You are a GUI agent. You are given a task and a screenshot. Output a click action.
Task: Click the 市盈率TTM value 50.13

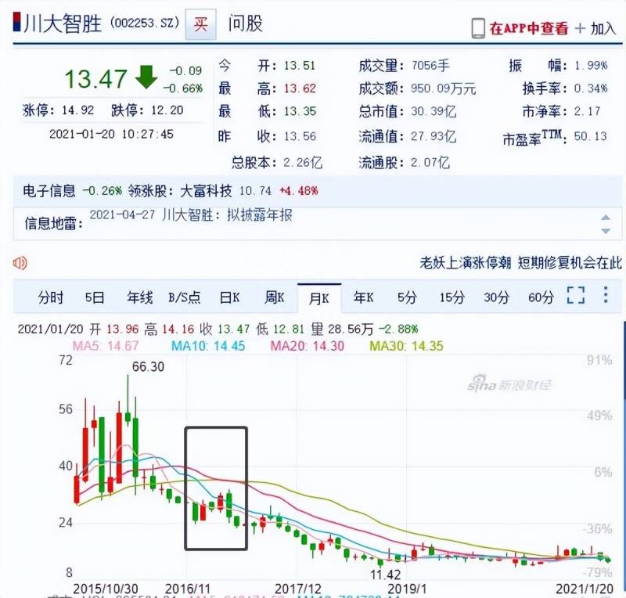click(x=591, y=136)
